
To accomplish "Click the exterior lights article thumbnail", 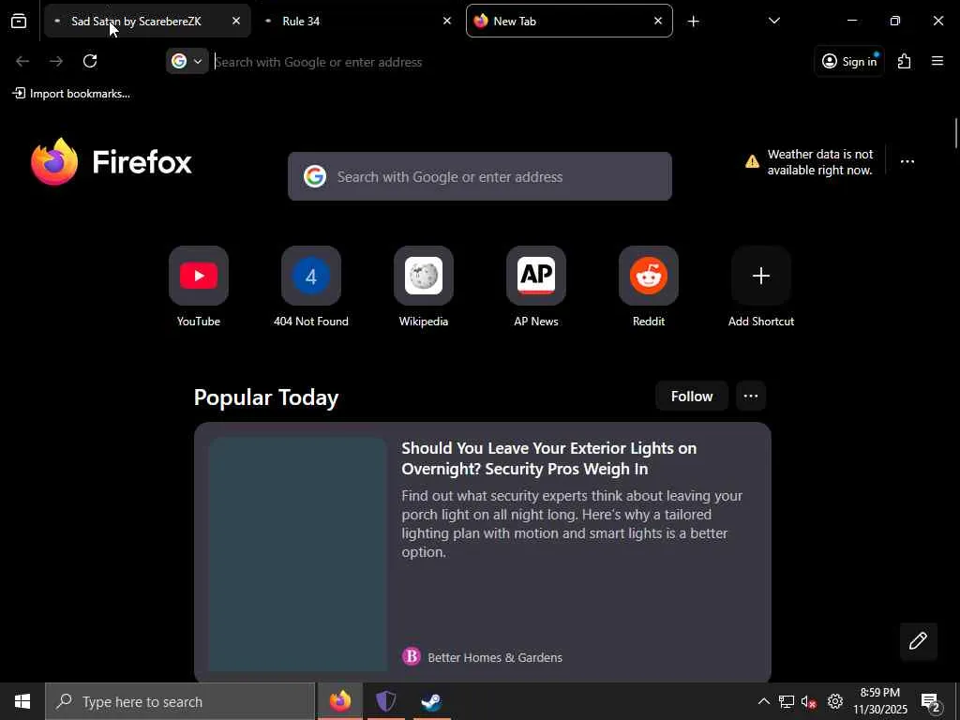I will (297, 554).
